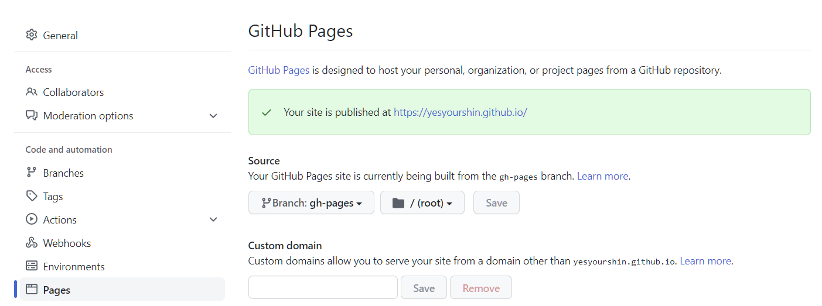822x306 pixels.
Task: Click the Webhooks icon
Action: tap(32, 243)
